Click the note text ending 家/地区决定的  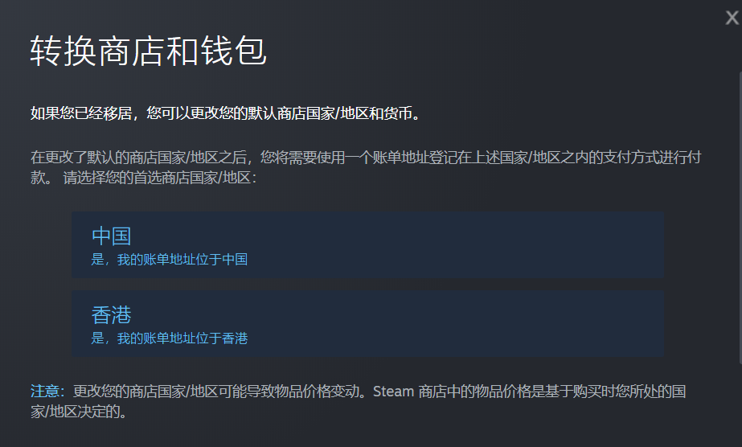pos(79,412)
